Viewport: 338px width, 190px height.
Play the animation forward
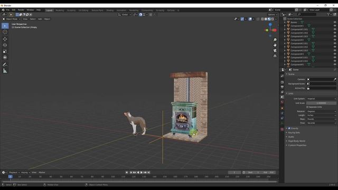[142, 173]
